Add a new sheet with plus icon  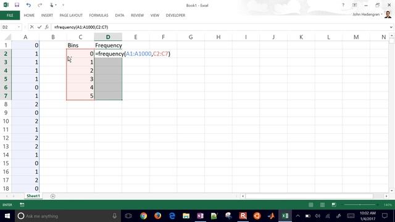52,196
